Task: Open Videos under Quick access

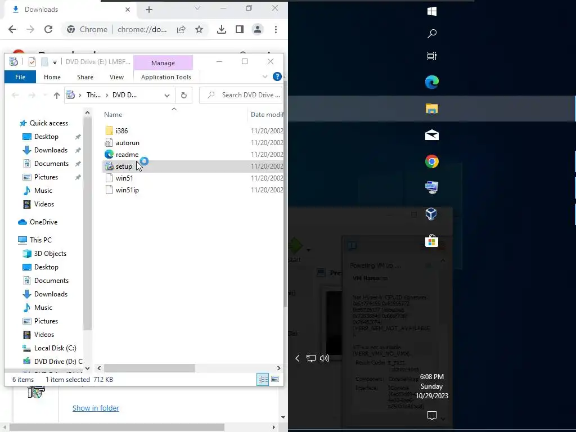Action: 44,204
